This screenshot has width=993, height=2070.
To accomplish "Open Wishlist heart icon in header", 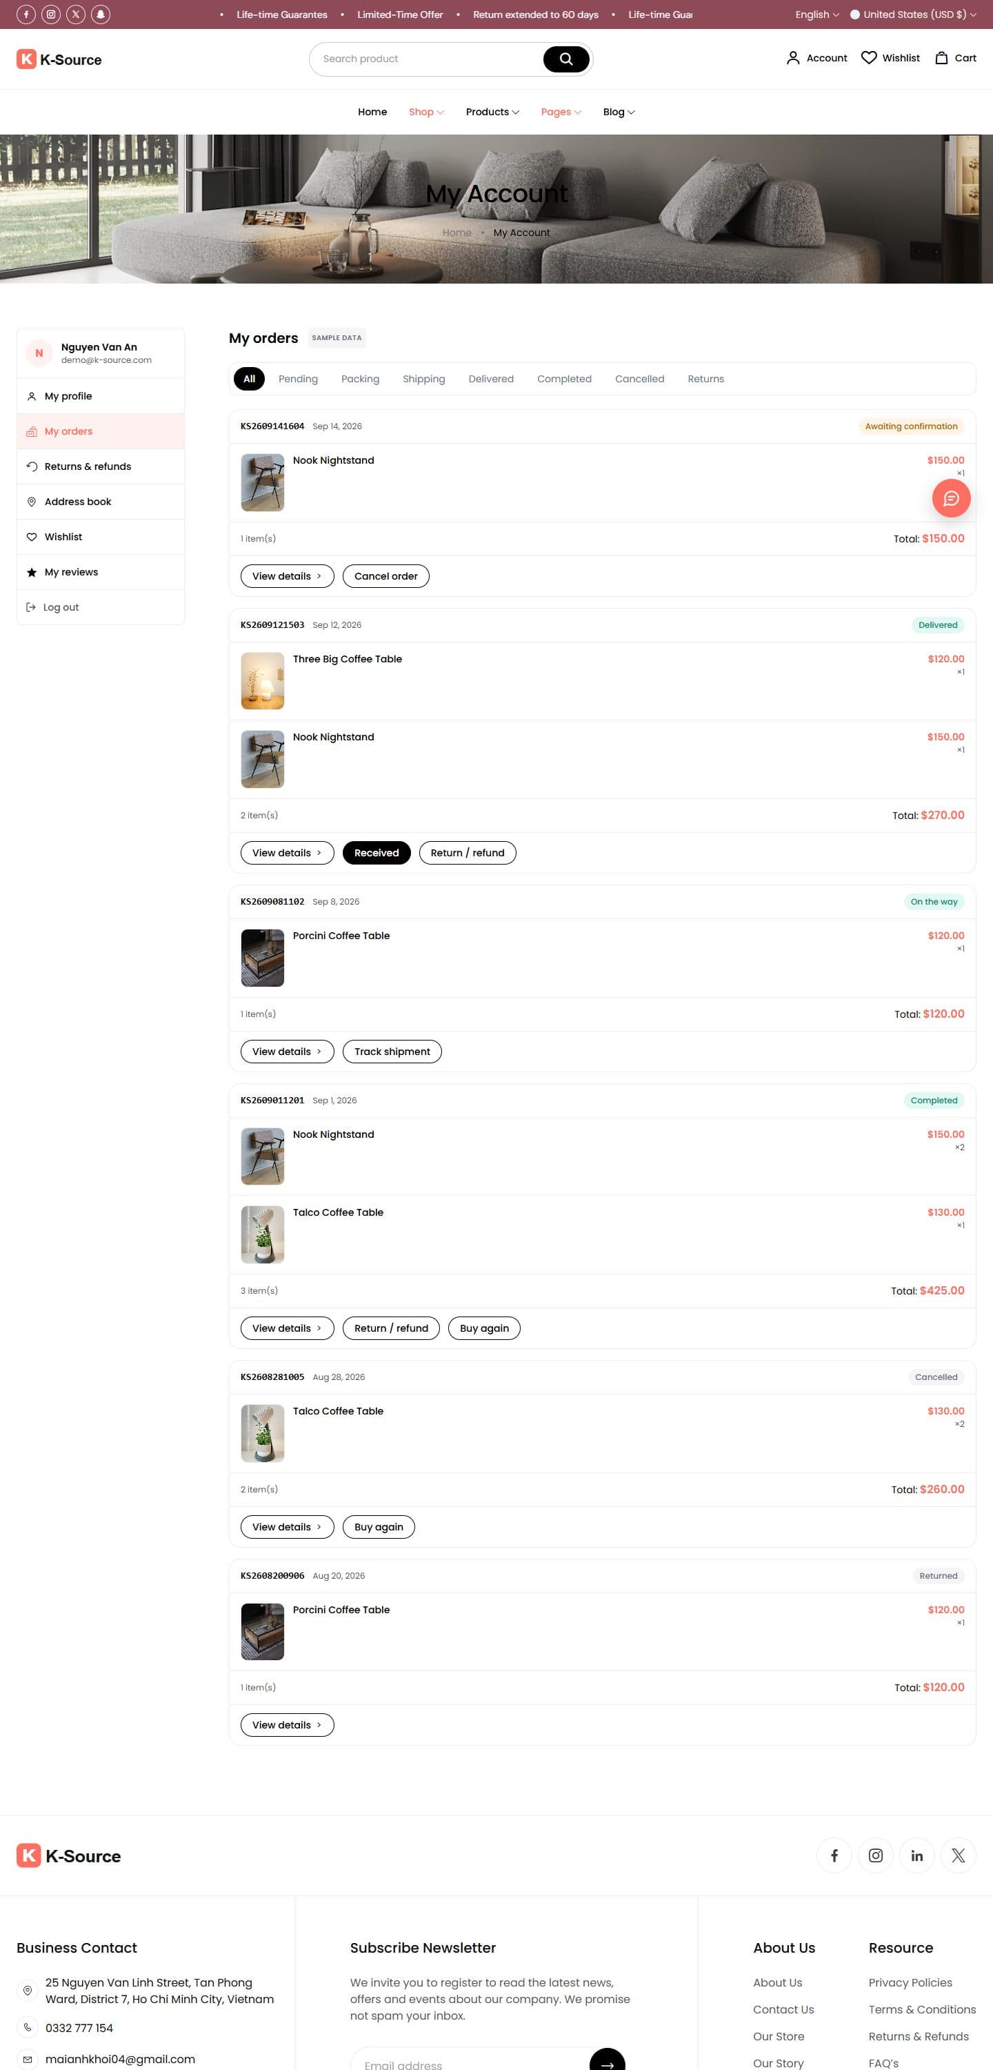I will click(868, 58).
